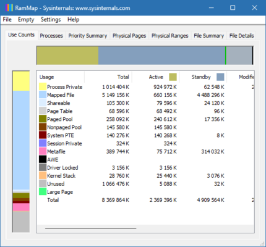Click the gray Page Table swatch
This screenshot has height=247, width=266.
(43, 111)
